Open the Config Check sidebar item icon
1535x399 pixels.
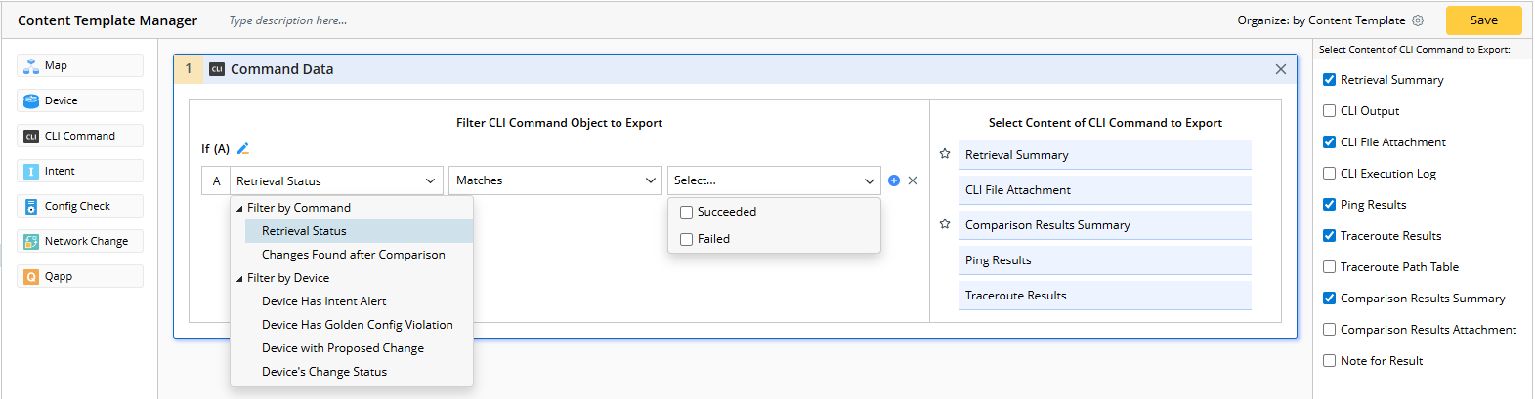[31, 207]
